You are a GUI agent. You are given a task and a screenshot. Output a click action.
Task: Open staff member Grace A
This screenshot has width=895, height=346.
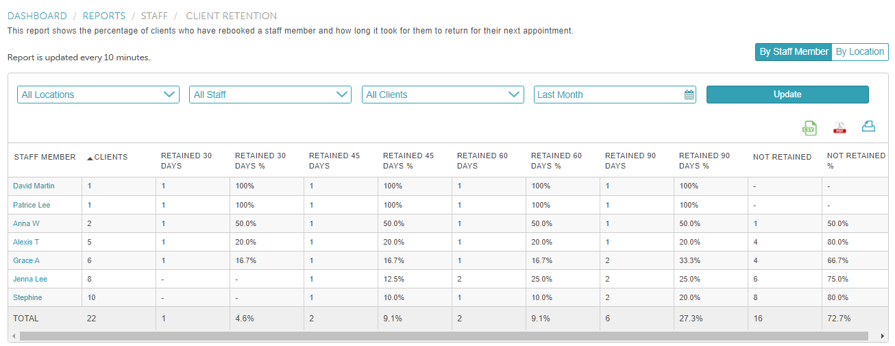coord(26,260)
